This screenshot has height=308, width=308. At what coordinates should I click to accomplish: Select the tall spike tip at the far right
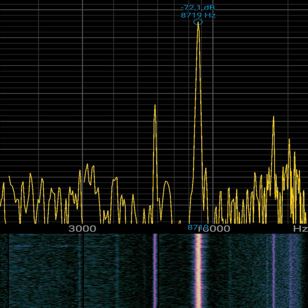pyautogui.click(x=273, y=118)
